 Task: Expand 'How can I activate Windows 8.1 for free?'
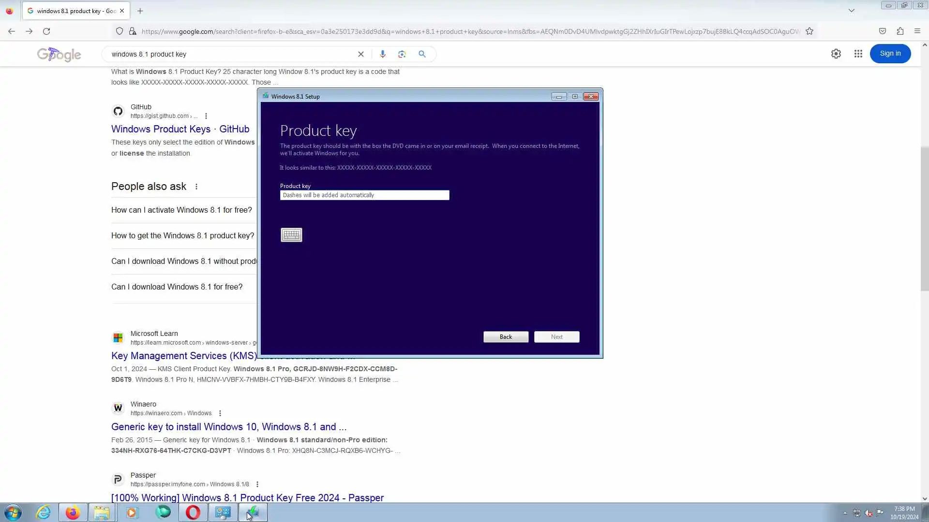pos(181,210)
